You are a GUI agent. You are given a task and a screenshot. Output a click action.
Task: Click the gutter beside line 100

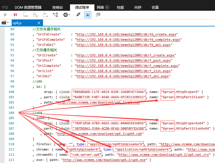(2, 92)
